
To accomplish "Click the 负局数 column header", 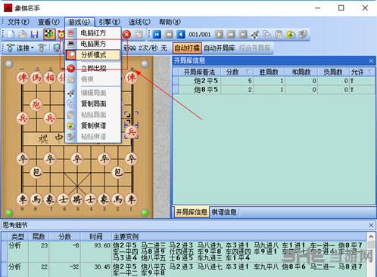I will (333, 72).
